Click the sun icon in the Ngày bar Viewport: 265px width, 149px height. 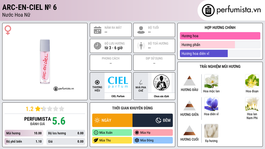(x=97, y=120)
